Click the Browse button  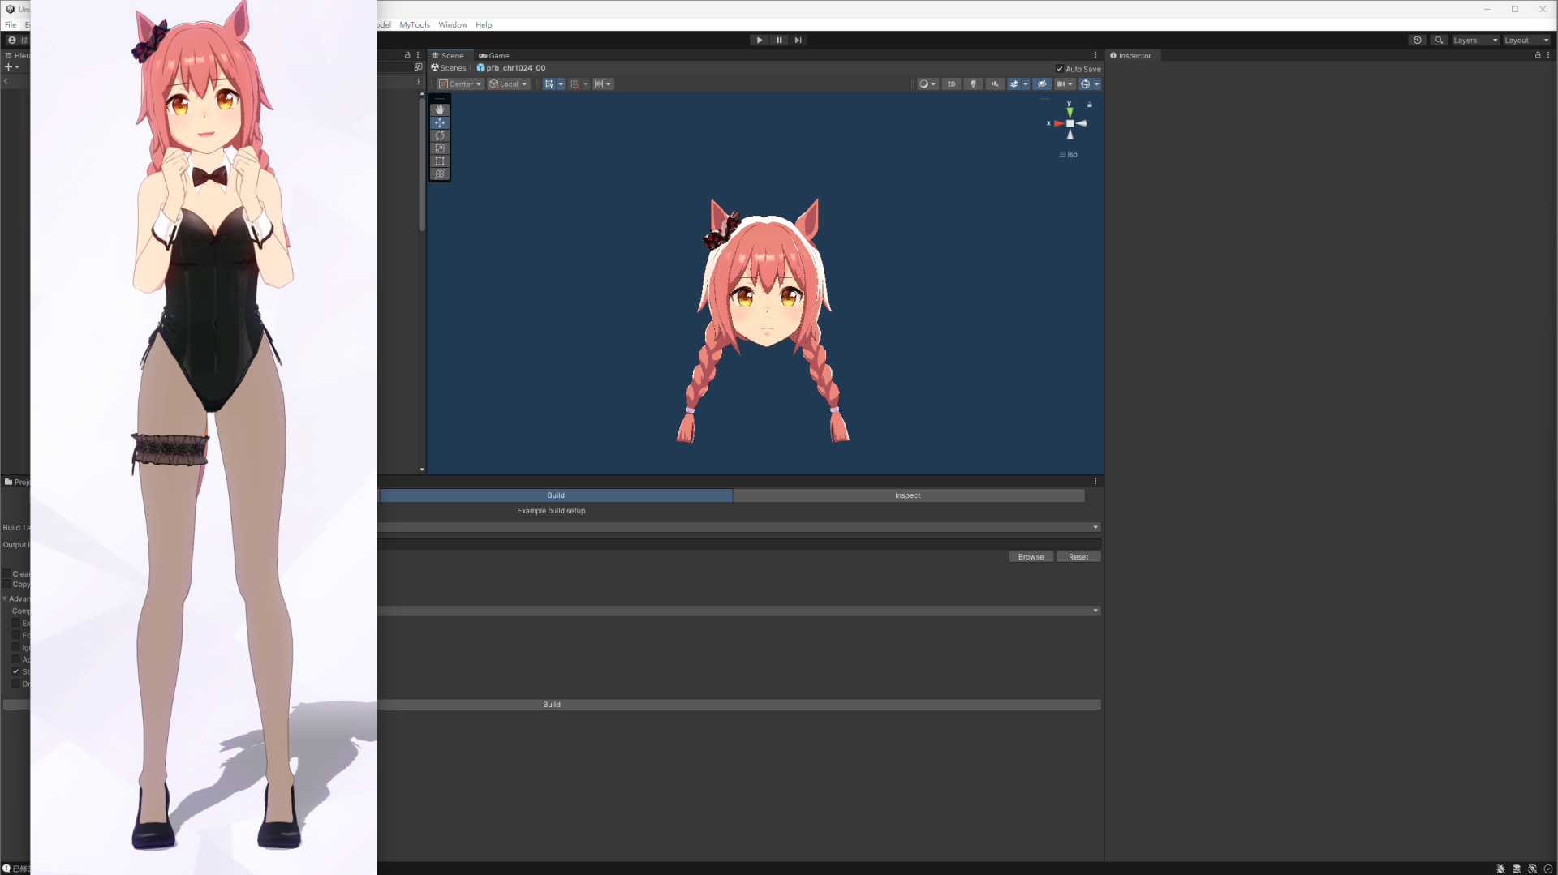pos(1031,557)
